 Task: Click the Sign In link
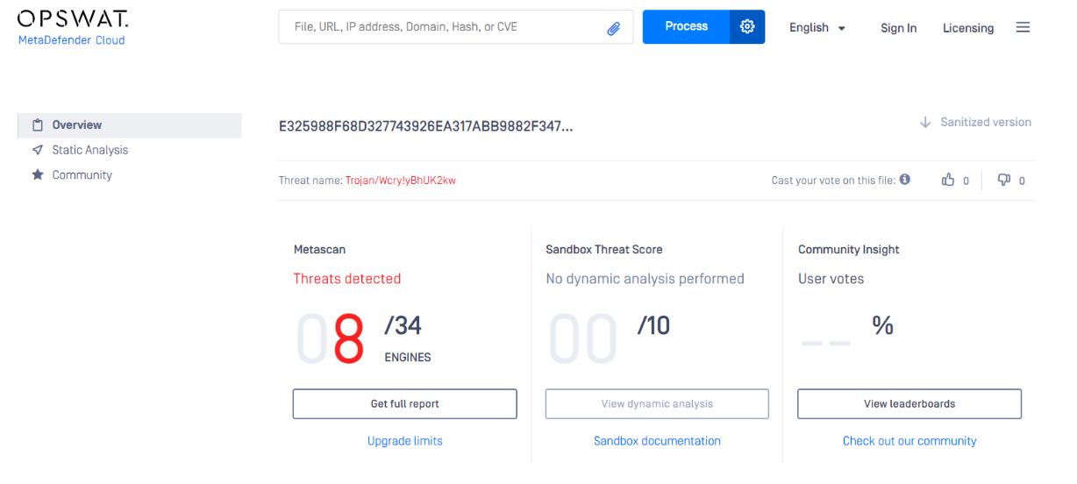pos(898,28)
